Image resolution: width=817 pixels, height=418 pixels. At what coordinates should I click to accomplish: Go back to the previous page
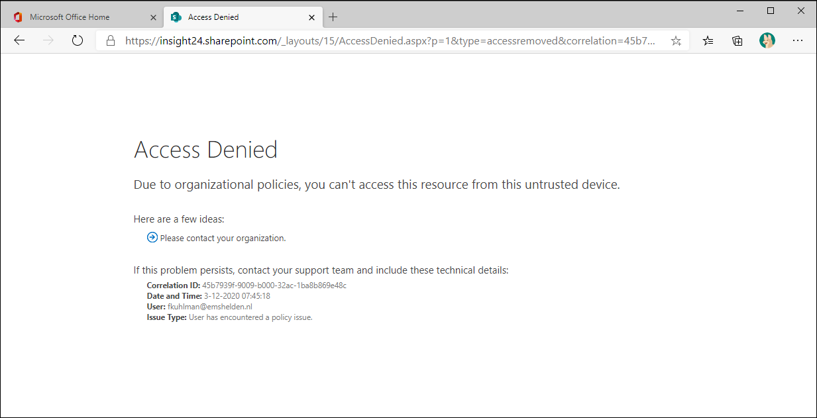pos(19,41)
